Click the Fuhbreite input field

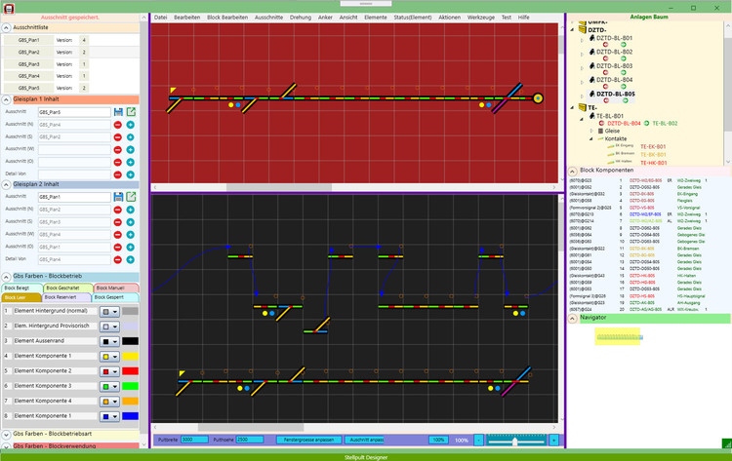pyautogui.click(x=194, y=440)
